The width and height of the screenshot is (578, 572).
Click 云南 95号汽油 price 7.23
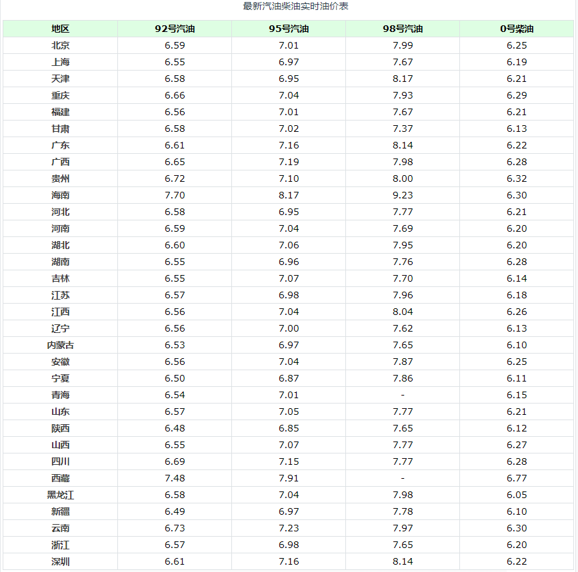[289, 528]
